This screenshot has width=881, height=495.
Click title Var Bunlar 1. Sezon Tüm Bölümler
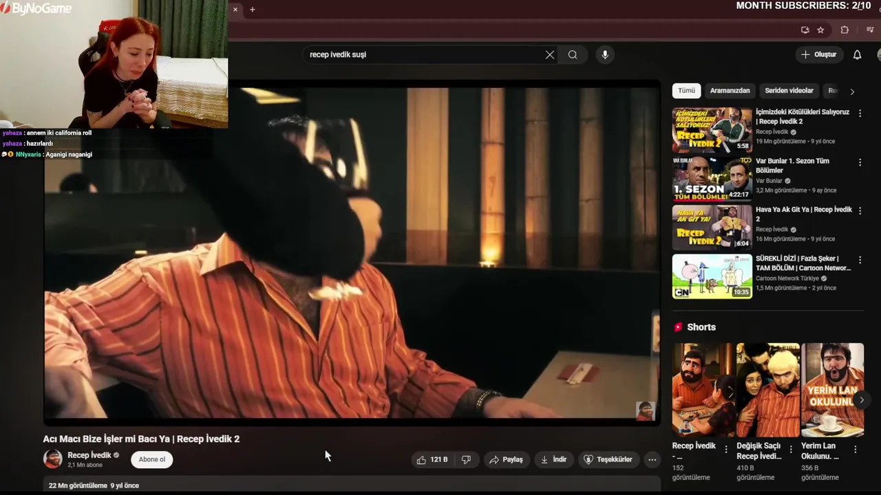[792, 165]
